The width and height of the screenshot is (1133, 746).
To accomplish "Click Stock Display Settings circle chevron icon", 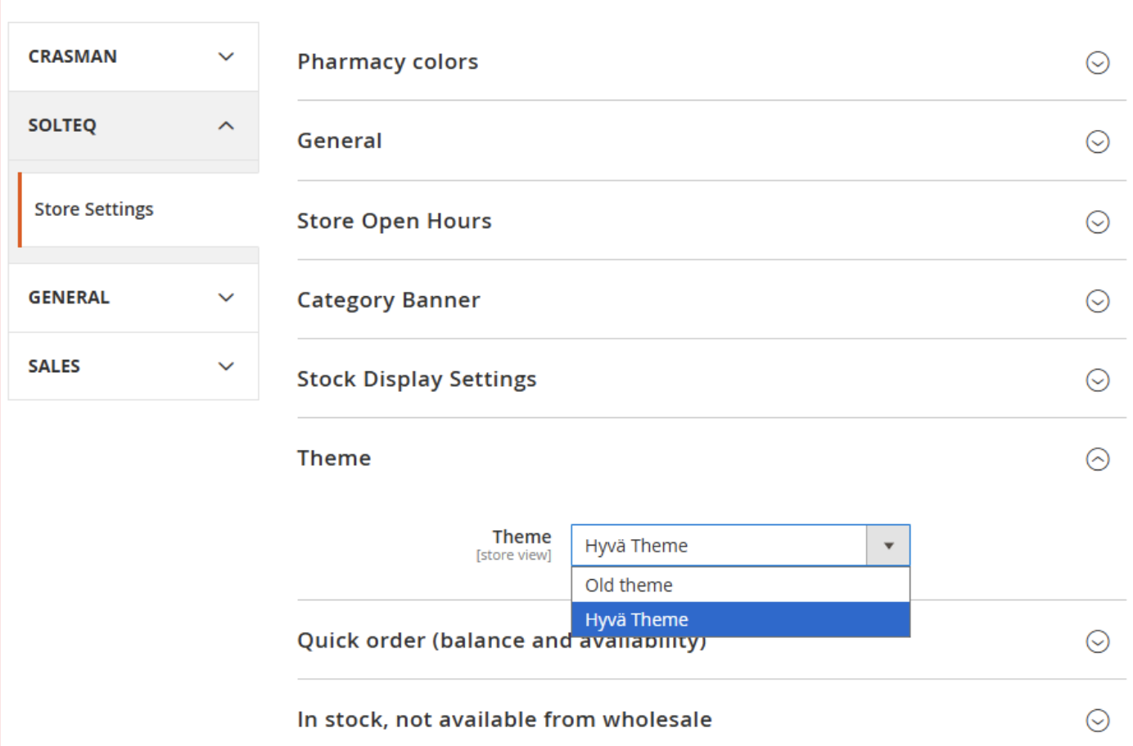I will (1097, 380).
